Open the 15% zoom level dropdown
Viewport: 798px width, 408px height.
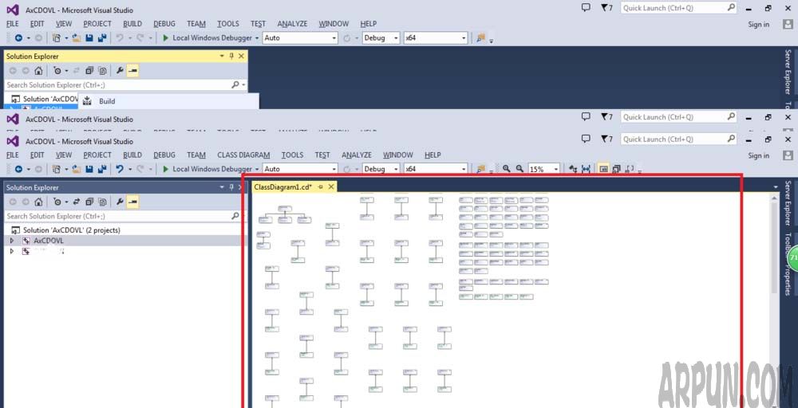click(x=555, y=169)
